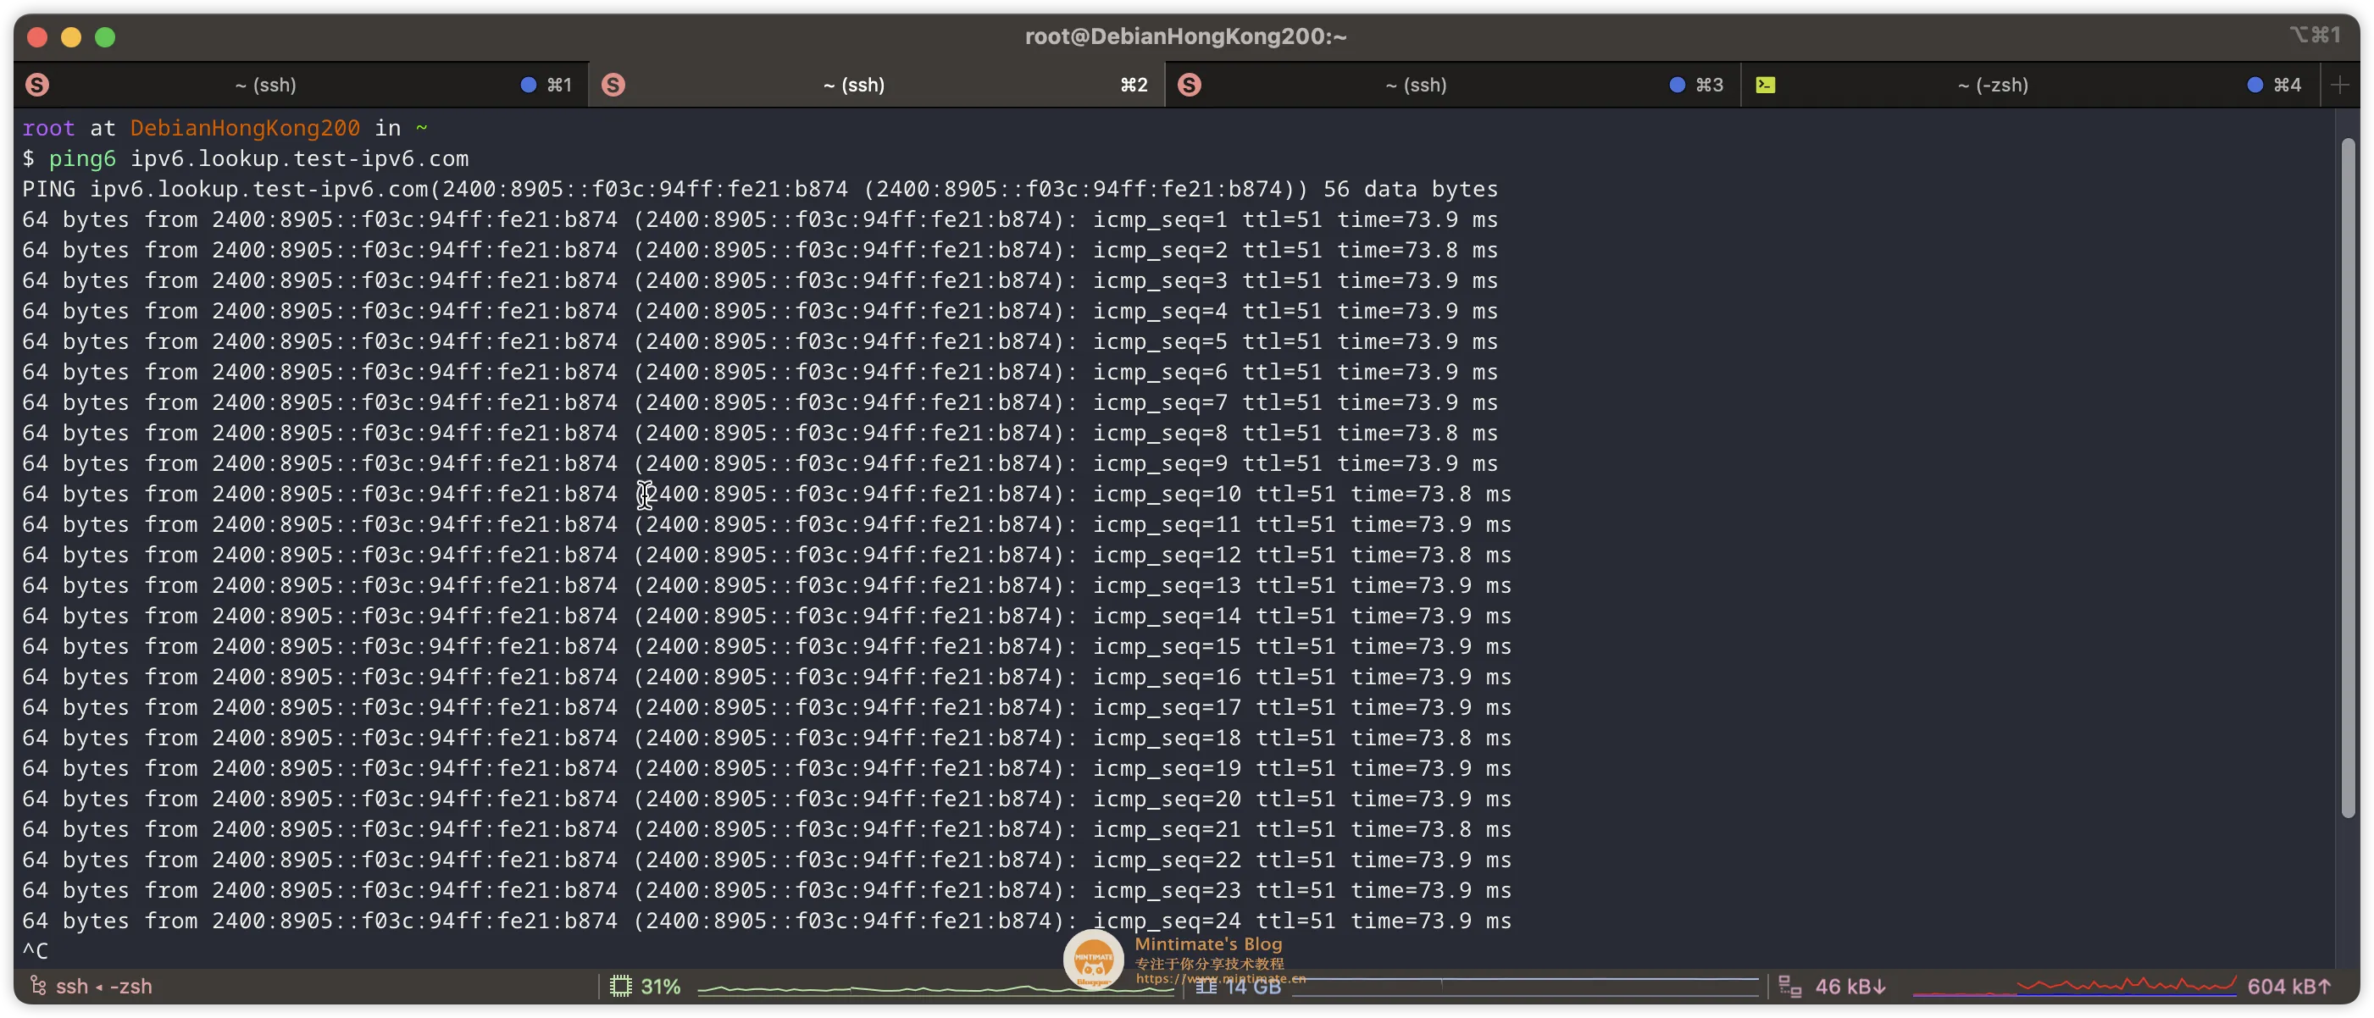Click the terminal vertical scrollbar thumb

click(2347, 477)
